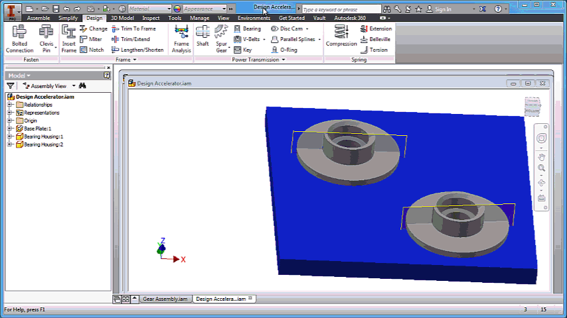Expand the Representations node
The image size is (567, 318).
10,113
